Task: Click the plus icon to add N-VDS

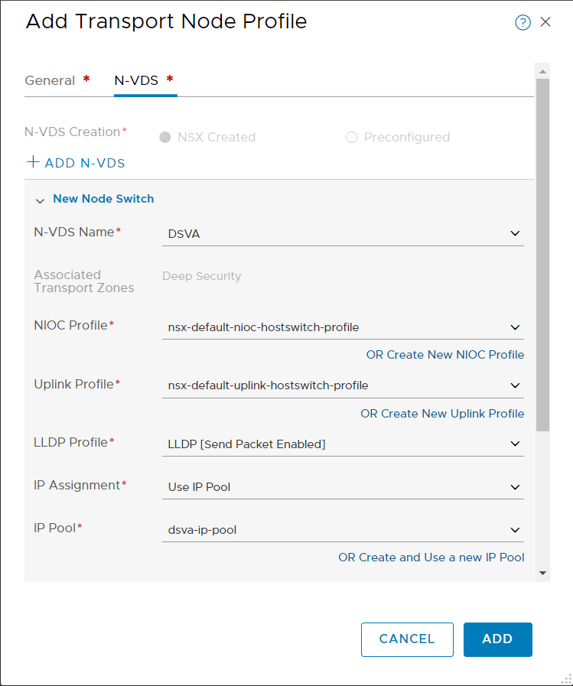Action: 33,162
